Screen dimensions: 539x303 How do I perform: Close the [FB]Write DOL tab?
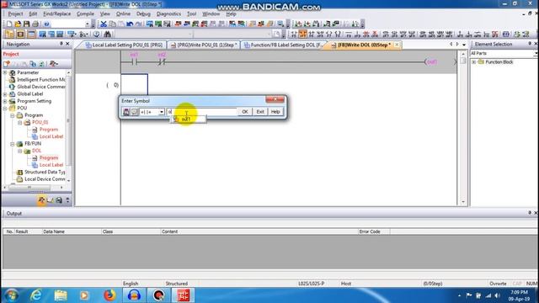397,45
